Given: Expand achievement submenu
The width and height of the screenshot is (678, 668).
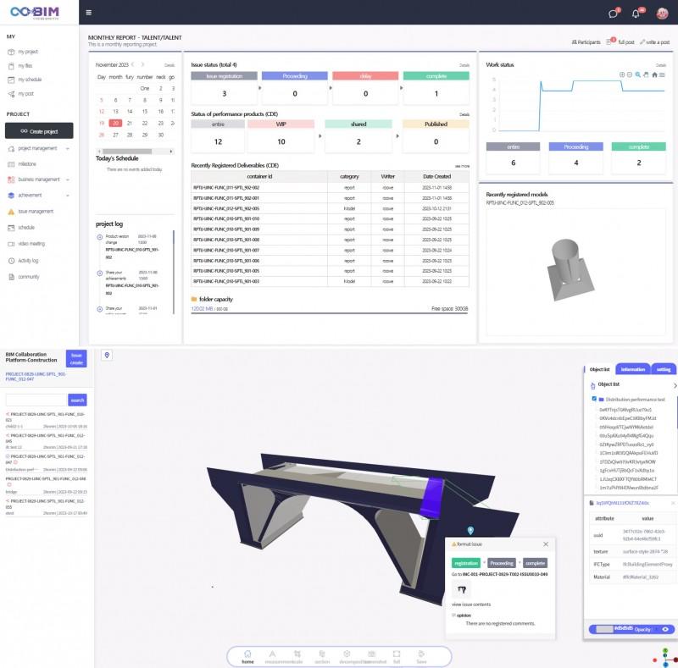Looking at the screenshot, I should (68, 196).
